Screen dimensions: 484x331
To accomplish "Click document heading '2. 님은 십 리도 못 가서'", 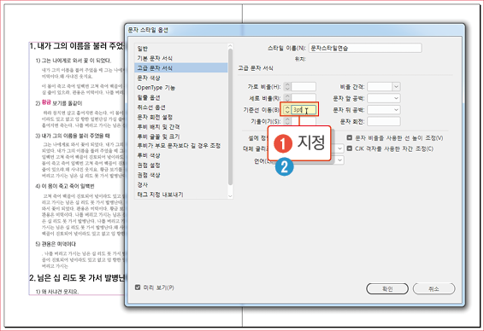I will click(77, 278).
